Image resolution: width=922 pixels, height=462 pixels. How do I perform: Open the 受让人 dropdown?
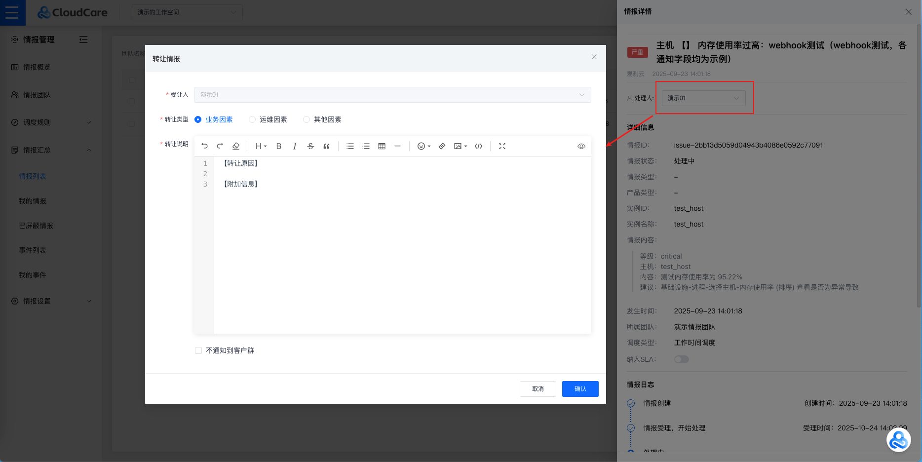point(392,95)
